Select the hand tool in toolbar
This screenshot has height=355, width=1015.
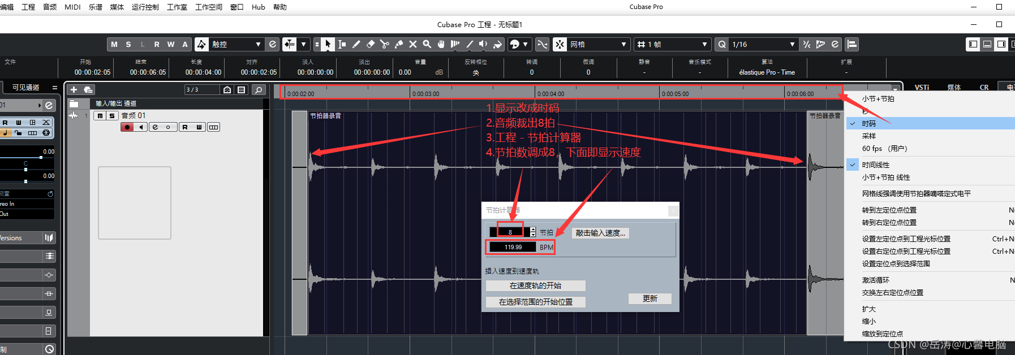point(441,44)
